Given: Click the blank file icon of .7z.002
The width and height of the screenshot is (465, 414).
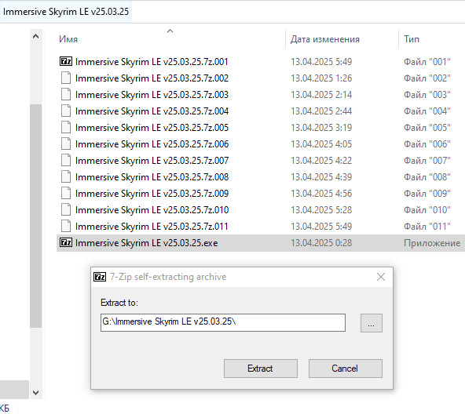Looking at the screenshot, I should tap(66, 78).
